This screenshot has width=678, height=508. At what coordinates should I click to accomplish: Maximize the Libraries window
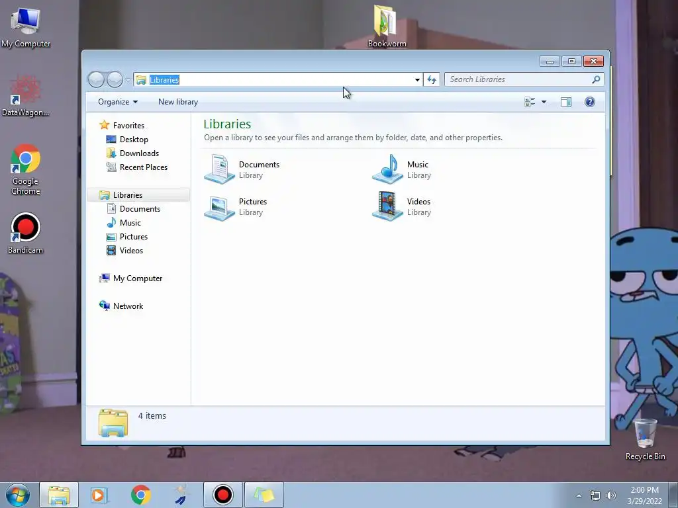click(571, 62)
